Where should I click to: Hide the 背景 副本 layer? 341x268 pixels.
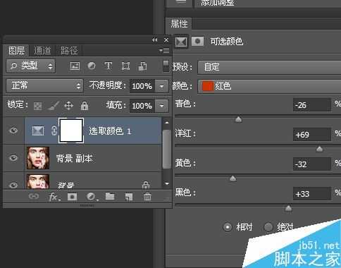(13, 157)
